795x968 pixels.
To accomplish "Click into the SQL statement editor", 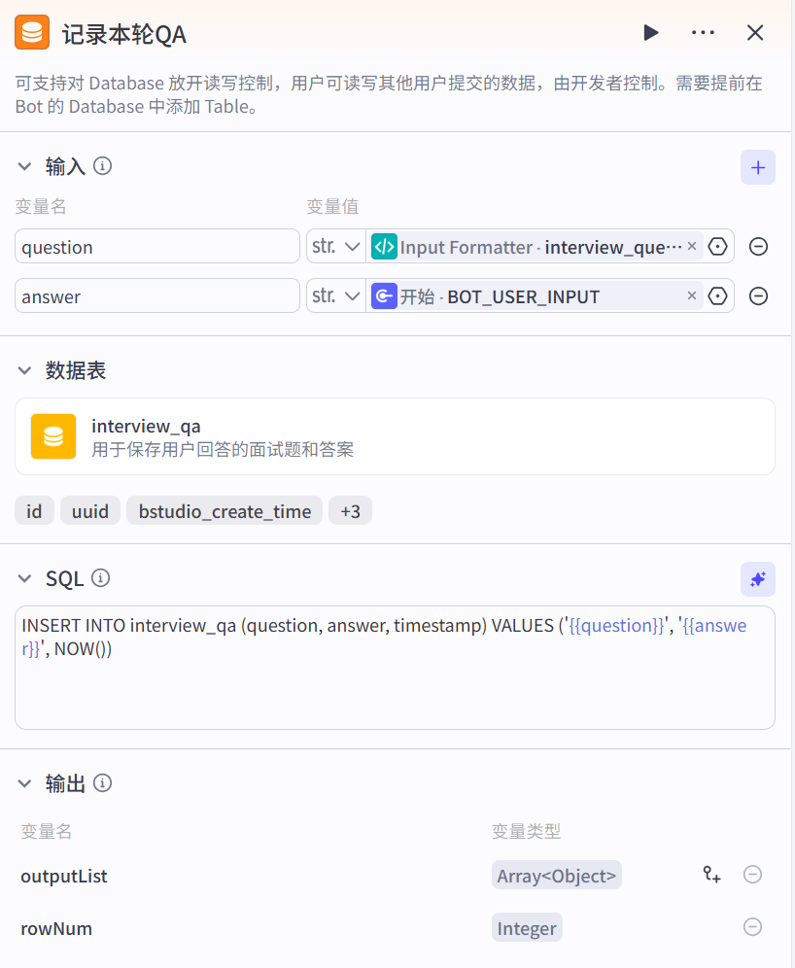I will (395, 680).
